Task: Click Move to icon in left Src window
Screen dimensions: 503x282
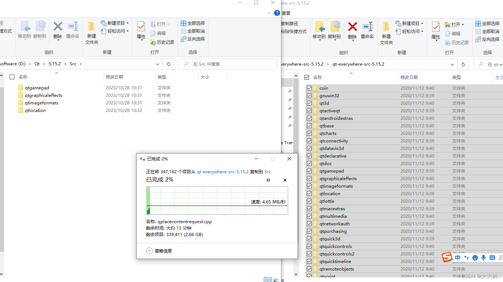Action: (x=24, y=27)
